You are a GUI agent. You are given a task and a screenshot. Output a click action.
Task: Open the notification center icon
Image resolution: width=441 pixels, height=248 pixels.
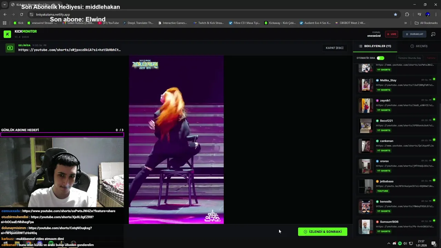434,244
